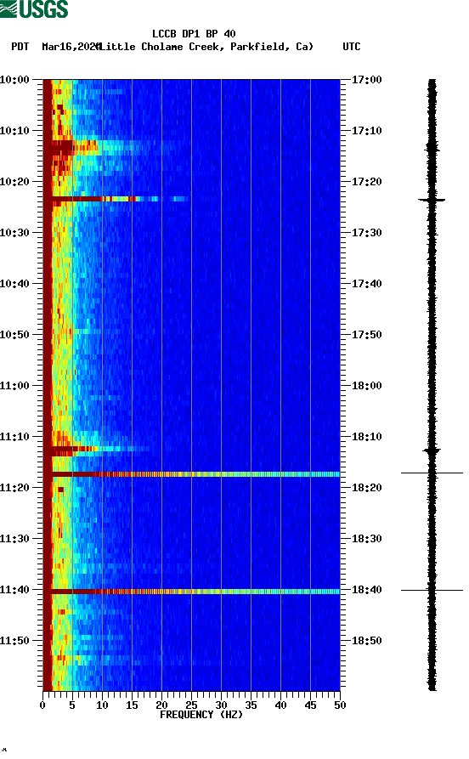
Task: Click the '50' frequency axis tick label
Action: [x=340, y=705]
